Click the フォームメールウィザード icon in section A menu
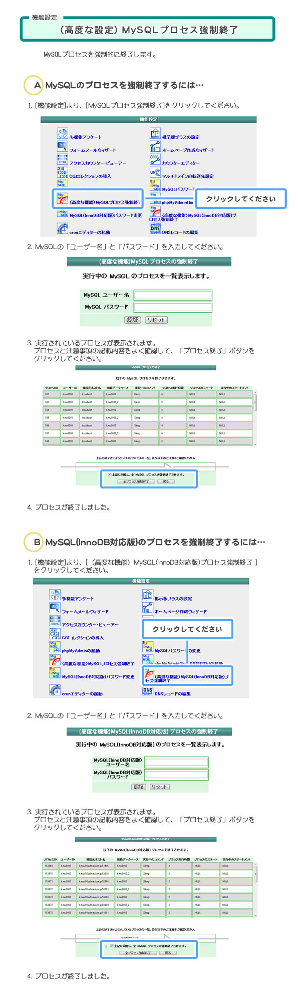Image resolution: width=298 pixels, height=1002 pixels. coord(62,147)
